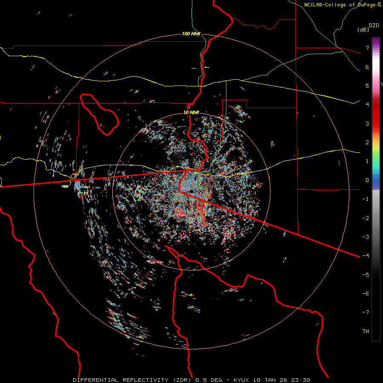
Task: Click the radar site center black dot
Action: point(191,191)
